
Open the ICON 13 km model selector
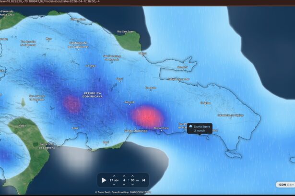point(284,184)
